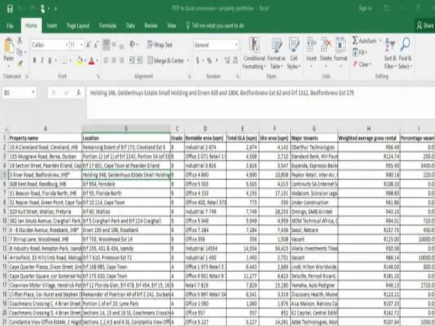Click Increase Indent icon
Screen dimensions: 435x326
coord(140,60)
